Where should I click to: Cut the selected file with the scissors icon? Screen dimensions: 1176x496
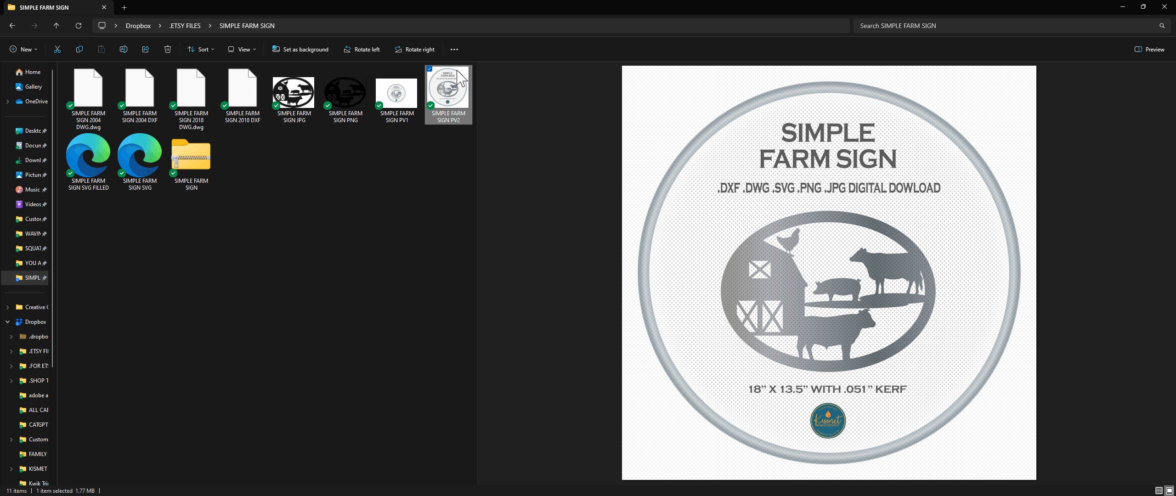(57, 49)
